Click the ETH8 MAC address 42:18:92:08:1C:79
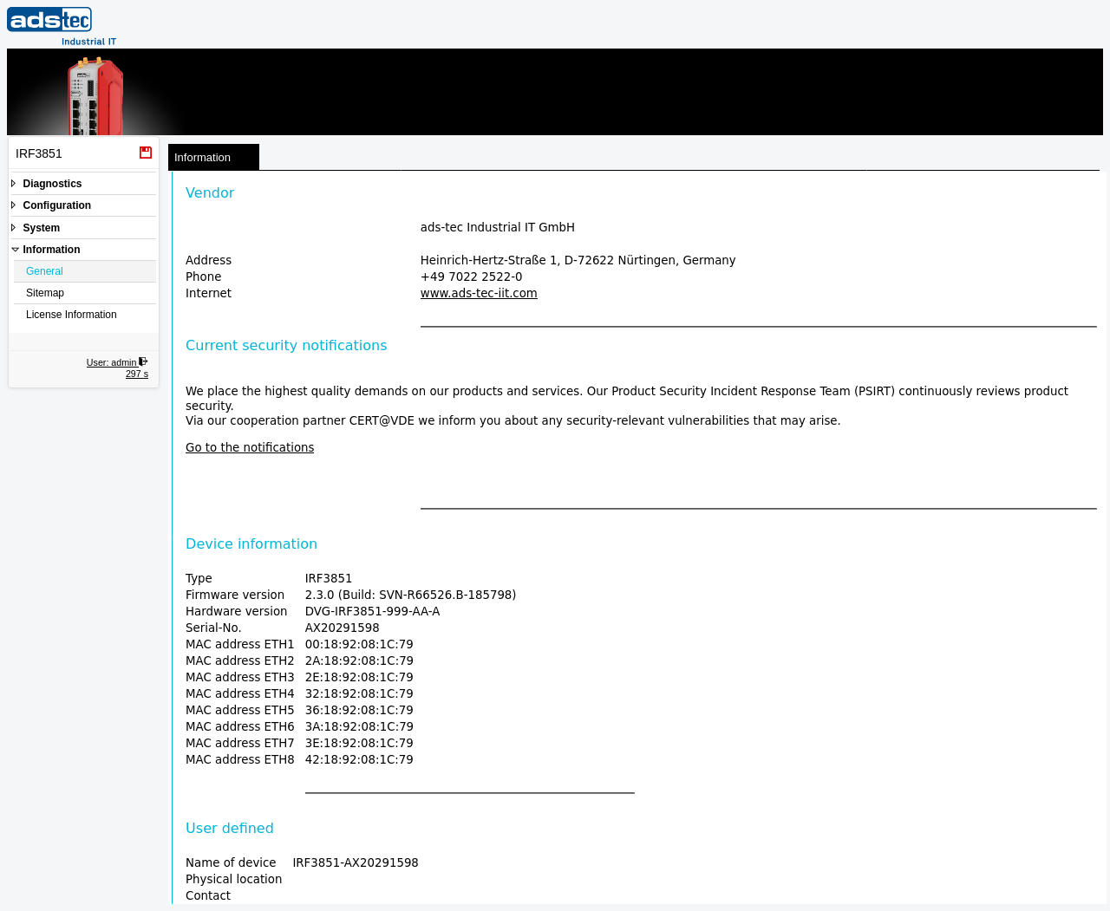The height and width of the screenshot is (911, 1110). [x=359, y=759]
